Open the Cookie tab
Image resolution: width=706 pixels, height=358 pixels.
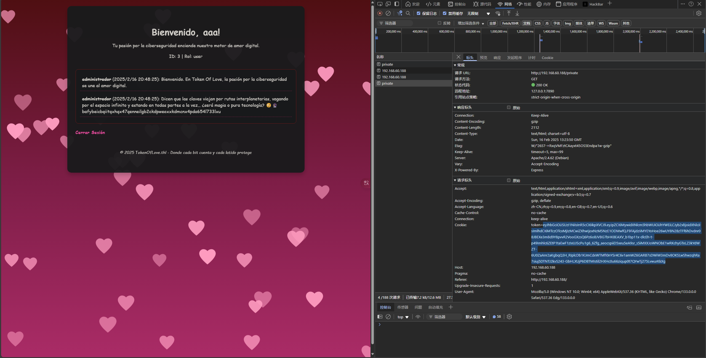click(547, 58)
